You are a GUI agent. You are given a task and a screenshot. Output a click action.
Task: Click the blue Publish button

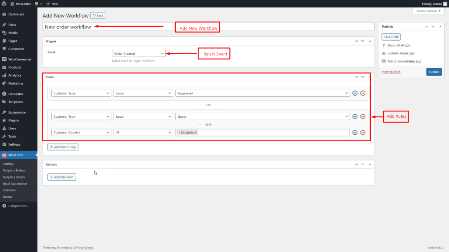tap(434, 72)
